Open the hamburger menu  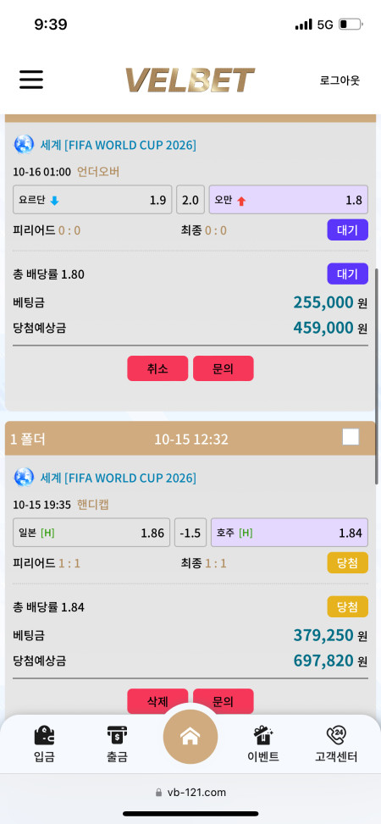click(x=31, y=80)
